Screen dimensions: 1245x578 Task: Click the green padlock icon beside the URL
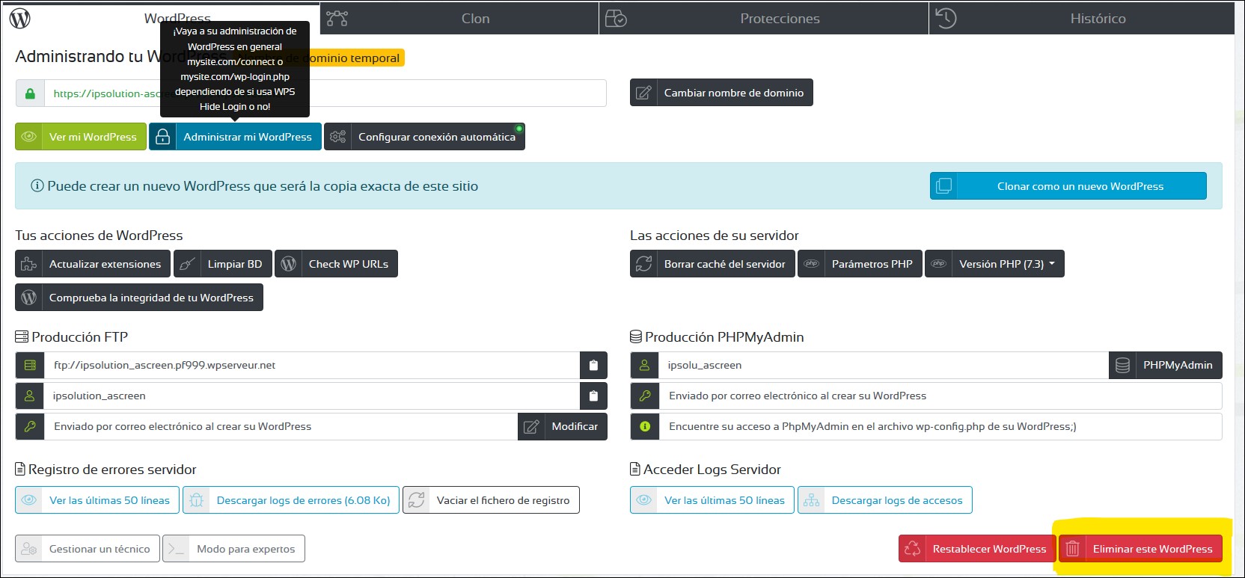pyautogui.click(x=30, y=93)
